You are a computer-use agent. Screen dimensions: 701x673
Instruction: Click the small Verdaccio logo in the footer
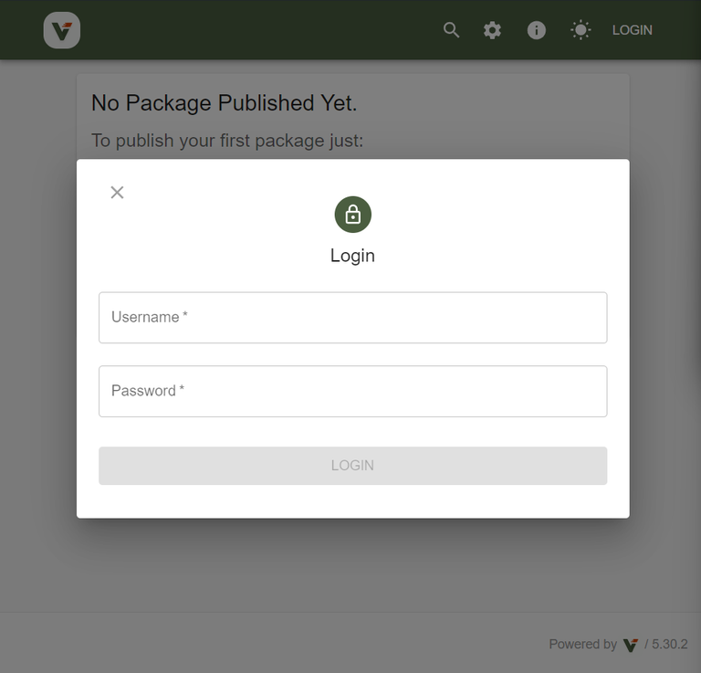(631, 645)
